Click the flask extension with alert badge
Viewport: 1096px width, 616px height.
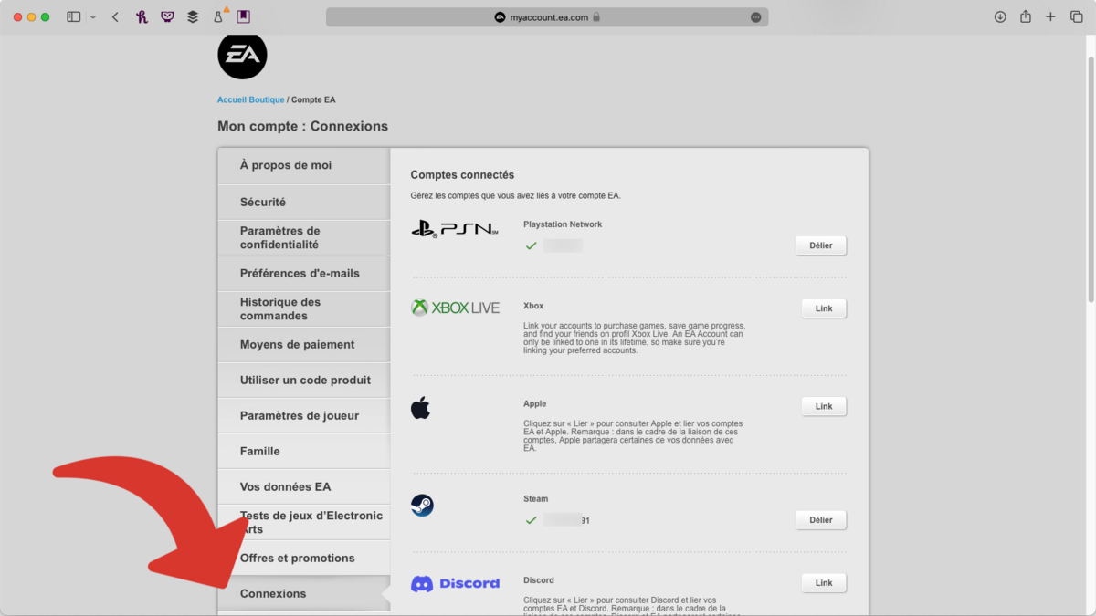pos(219,16)
